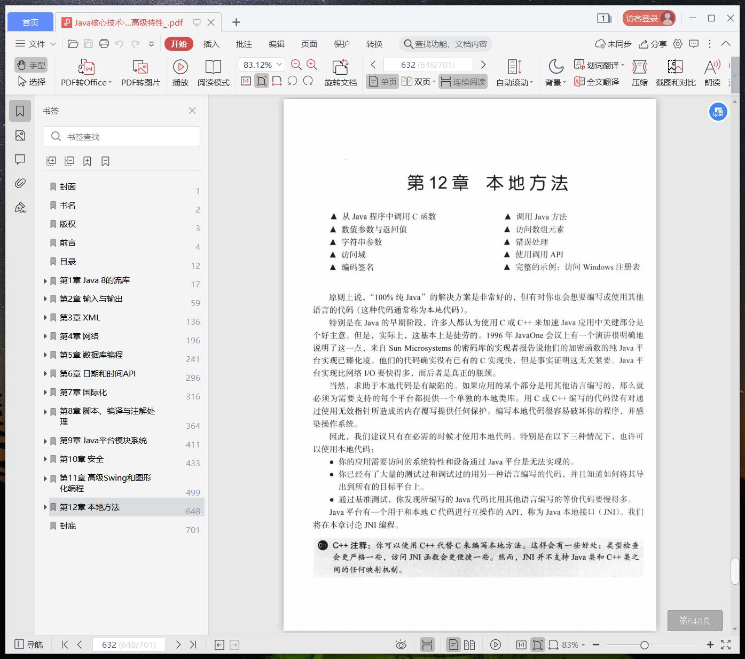This screenshot has height=659, width=745.
Task: Expand 第10章 安全 bookmark
Action: [45, 459]
